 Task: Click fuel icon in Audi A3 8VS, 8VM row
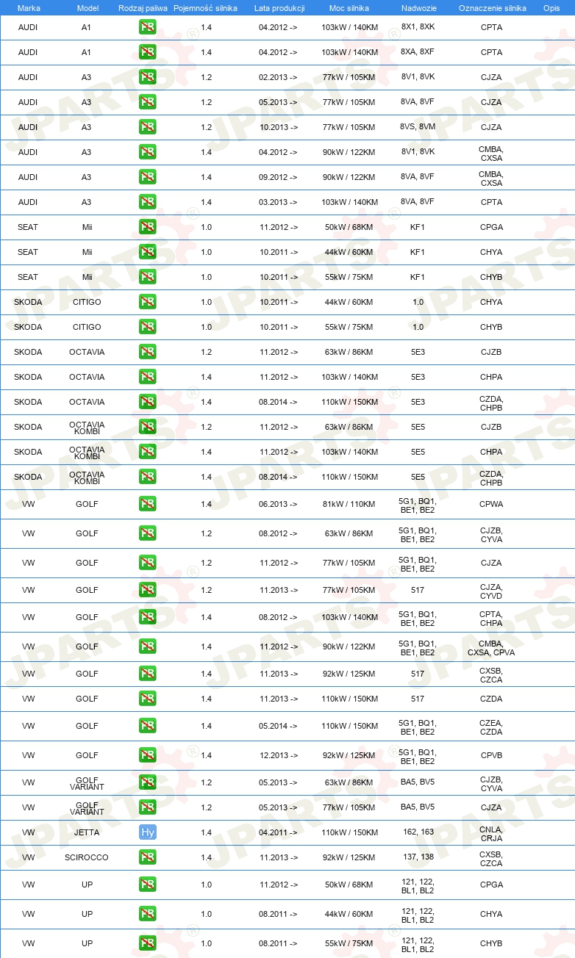pos(147,127)
